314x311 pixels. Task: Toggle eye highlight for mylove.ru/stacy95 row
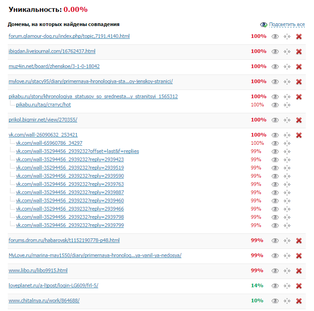click(x=275, y=82)
